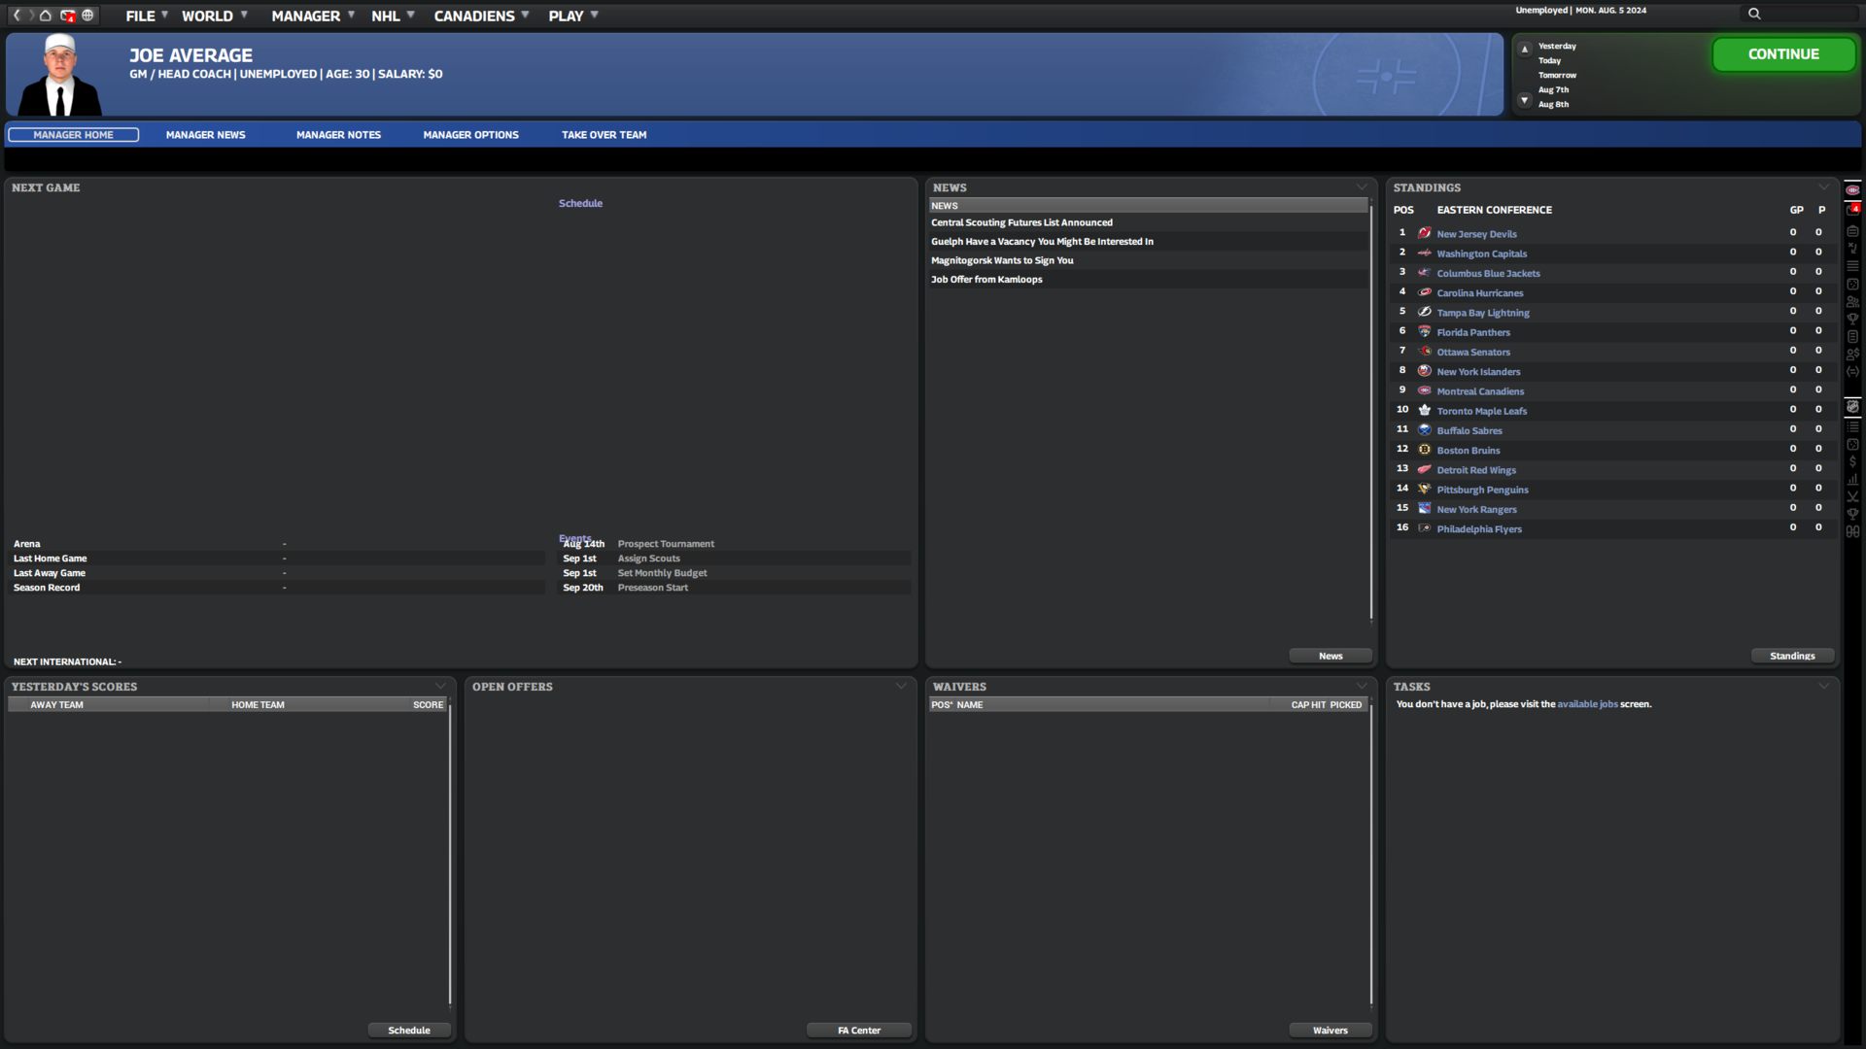Open the FA Center button
Image resolution: width=1866 pixels, height=1049 pixels.
859,1030
